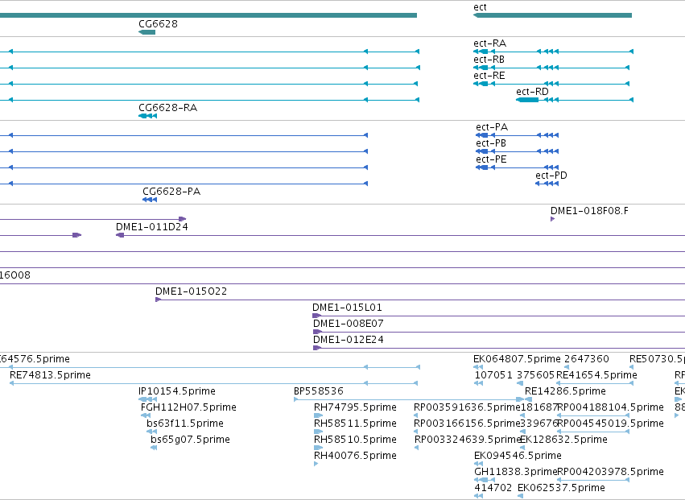This screenshot has width=685, height=500.
Task: Click the RH58511.5prime EST label
Action: 355,424
